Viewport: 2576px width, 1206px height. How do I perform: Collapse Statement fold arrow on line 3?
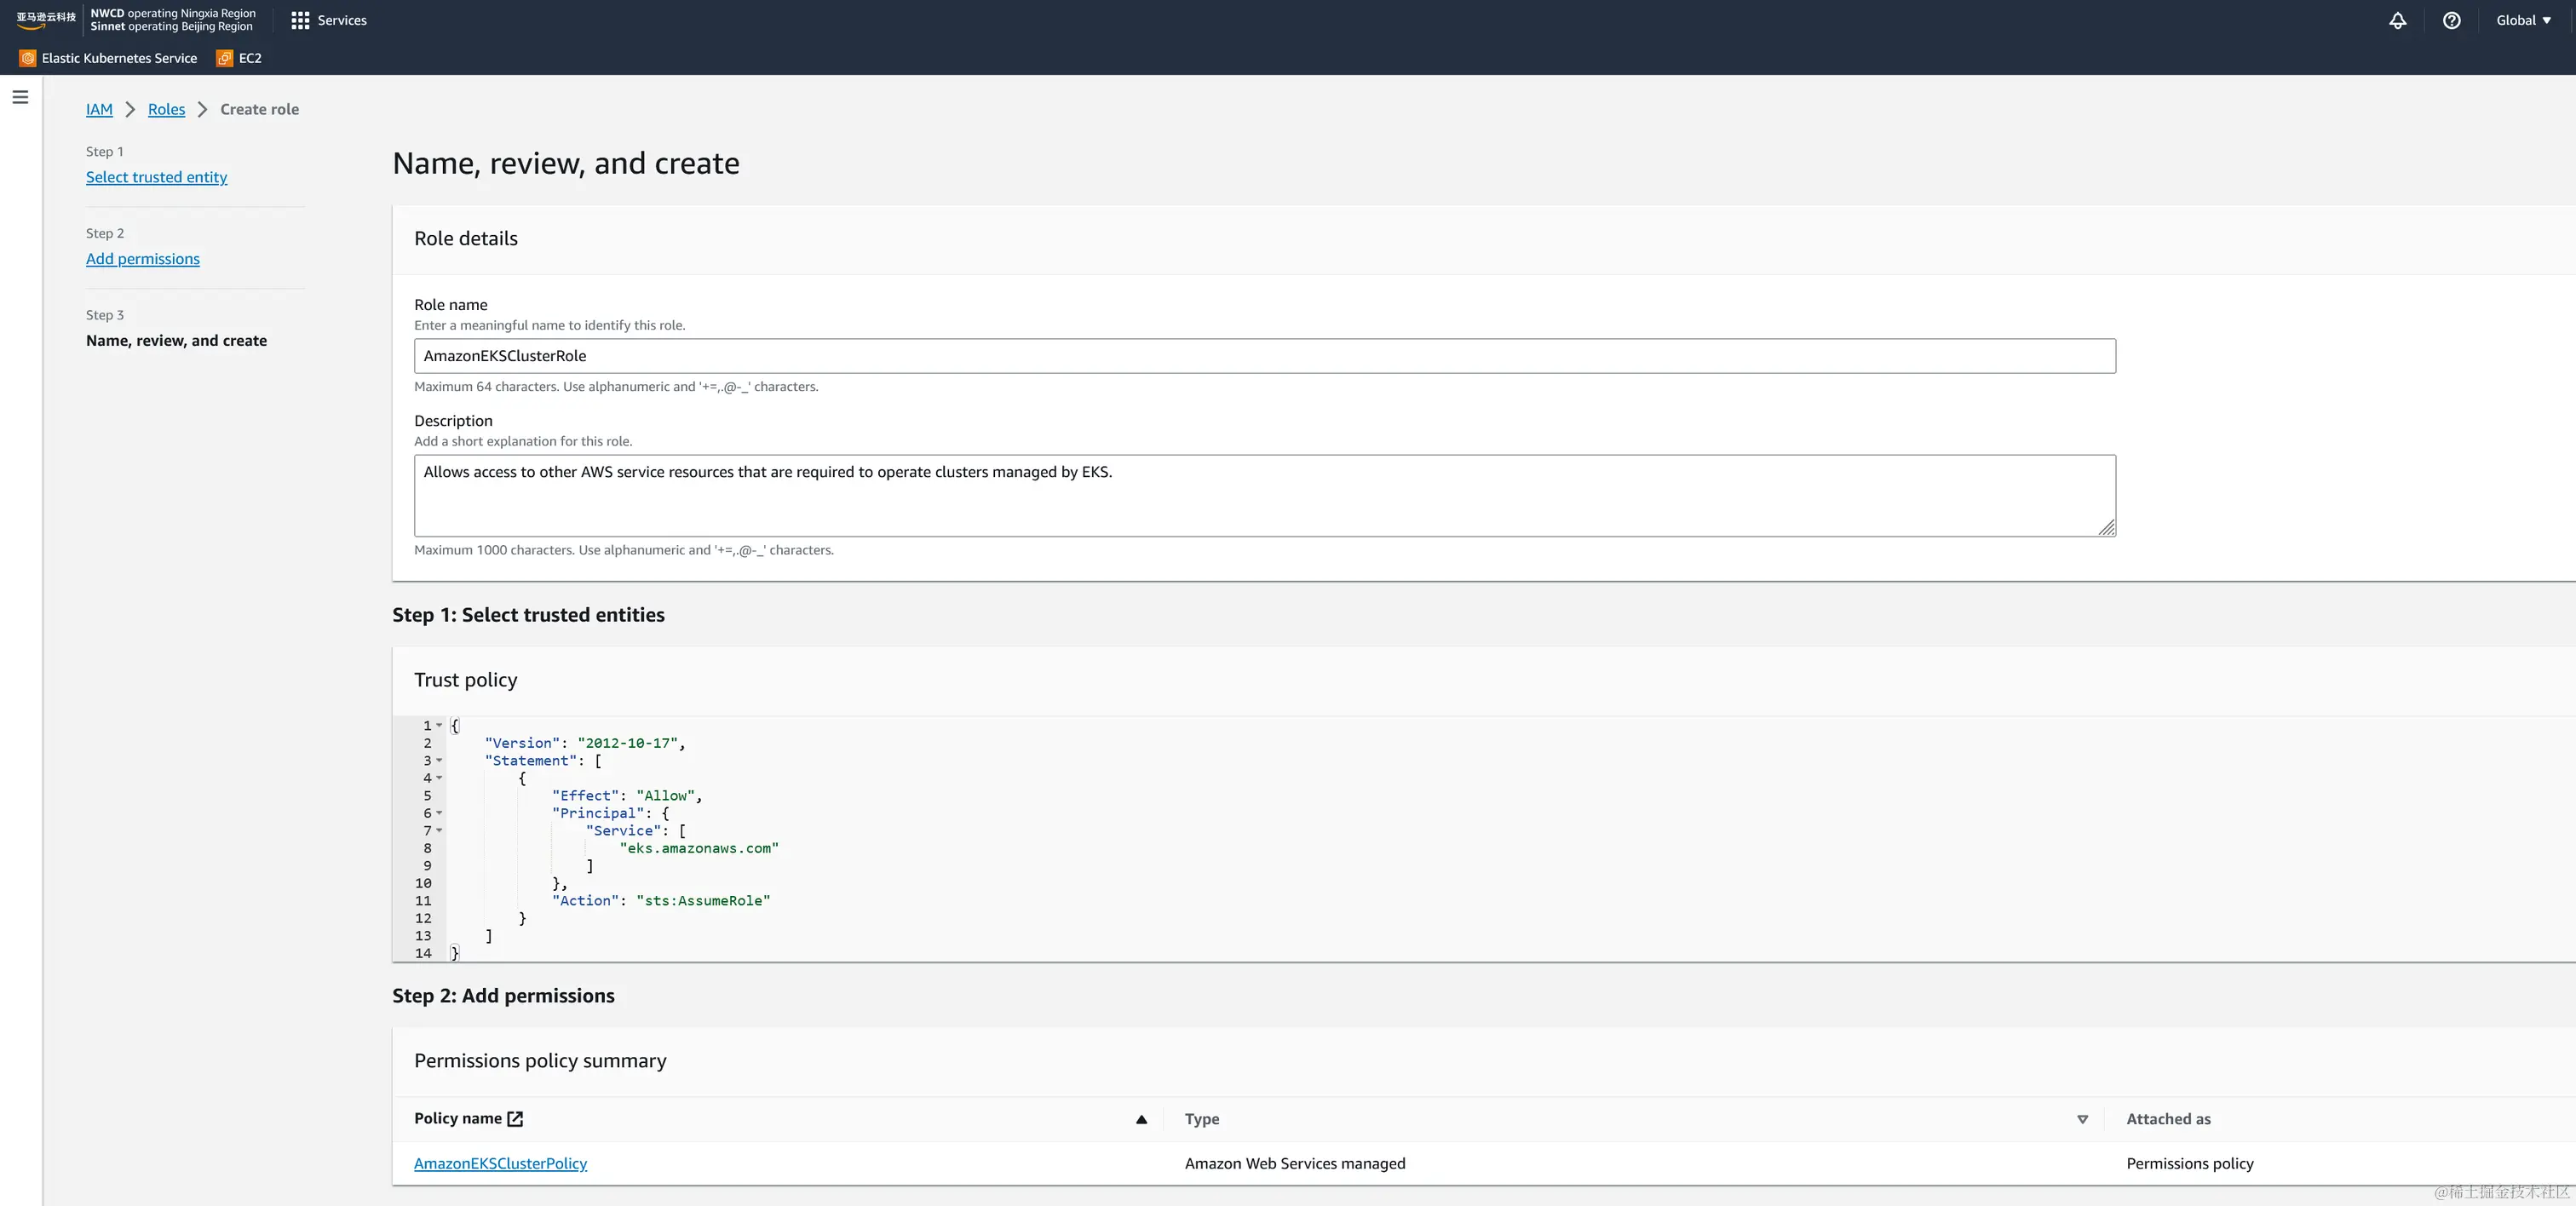[x=439, y=760]
